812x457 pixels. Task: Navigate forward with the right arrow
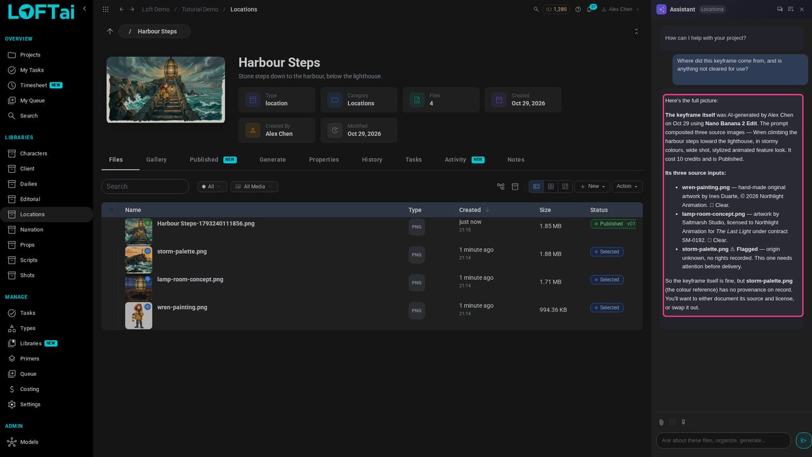[x=132, y=10]
